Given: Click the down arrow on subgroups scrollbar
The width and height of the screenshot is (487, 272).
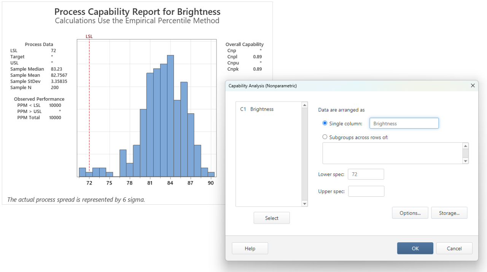Looking at the screenshot, I should pos(465,161).
